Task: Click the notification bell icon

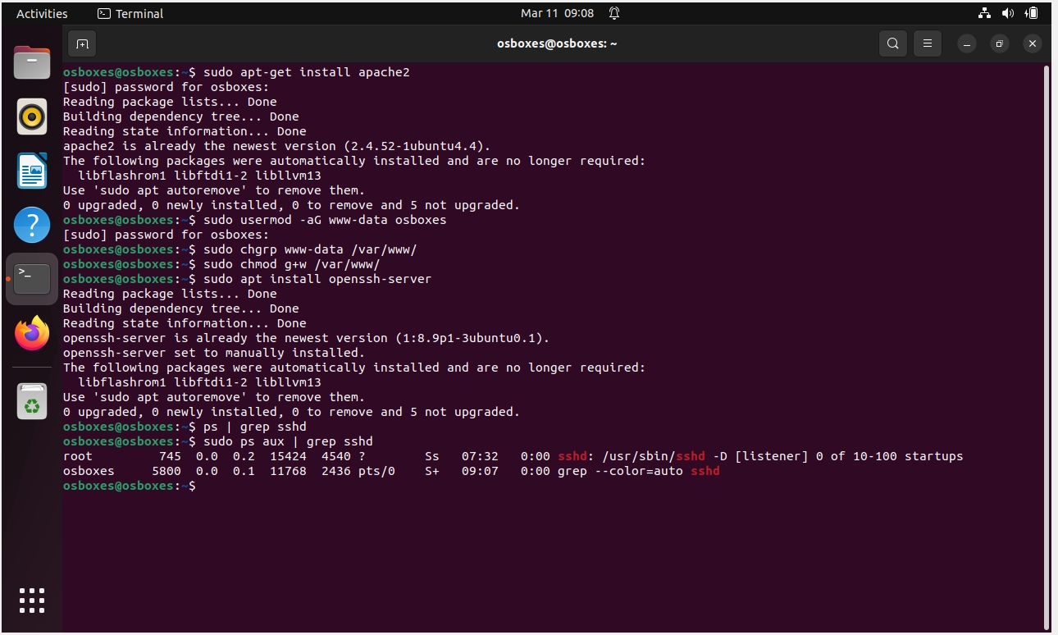Action: point(614,13)
